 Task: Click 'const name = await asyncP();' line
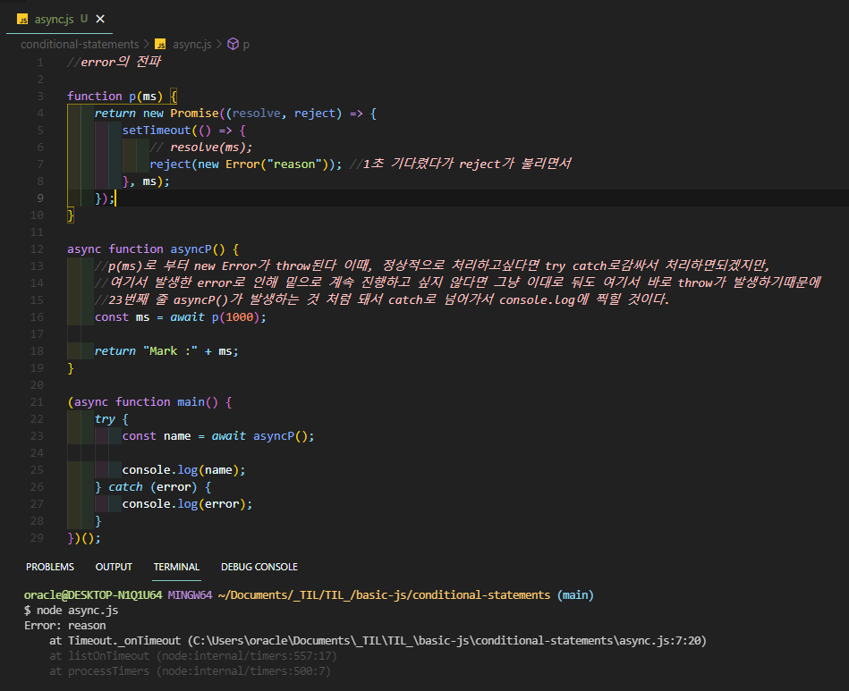pos(217,436)
